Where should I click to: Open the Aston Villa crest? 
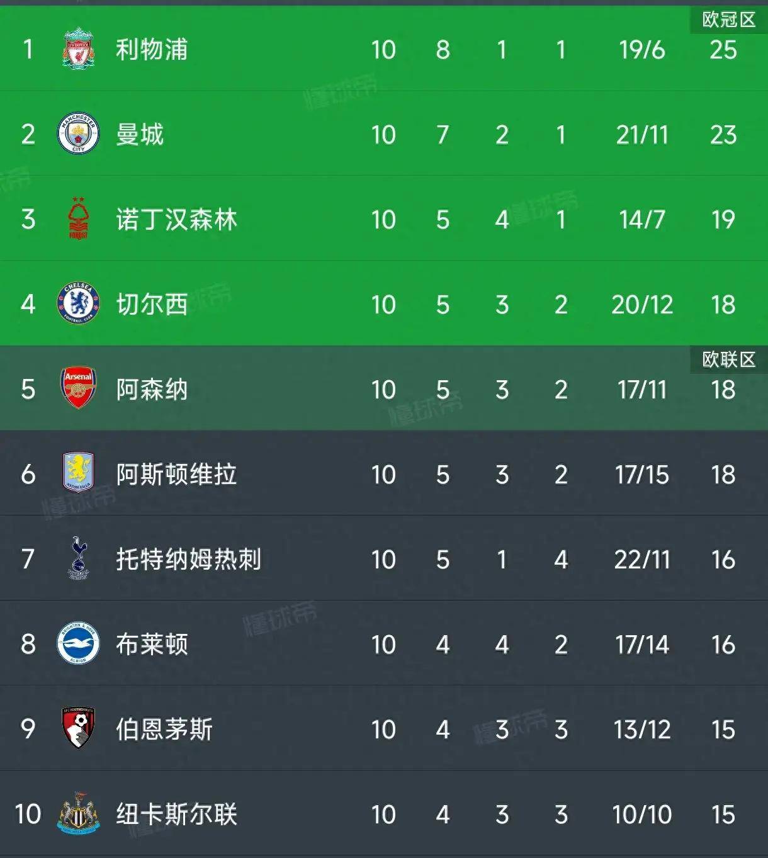[x=78, y=473]
